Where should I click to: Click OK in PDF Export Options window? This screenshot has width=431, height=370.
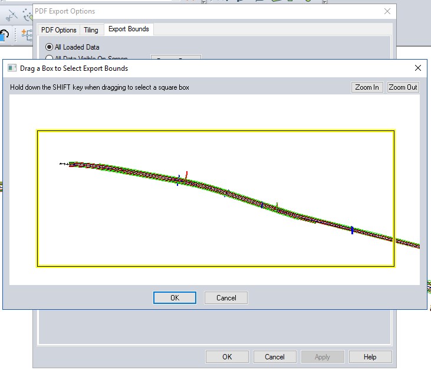[x=227, y=357]
